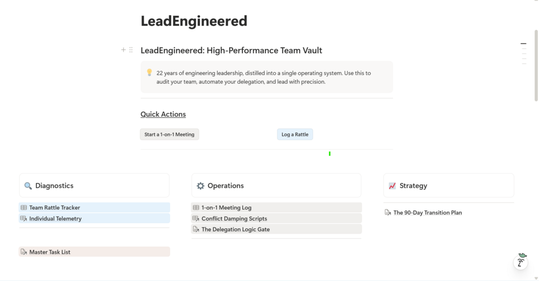The image size is (539, 281).
Task: Click the lightbulb callout icon
Action: (149, 72)
